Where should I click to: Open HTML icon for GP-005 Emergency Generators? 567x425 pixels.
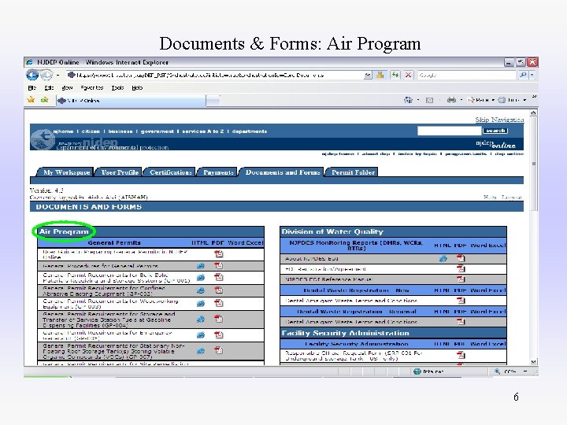tap(201, 335)
